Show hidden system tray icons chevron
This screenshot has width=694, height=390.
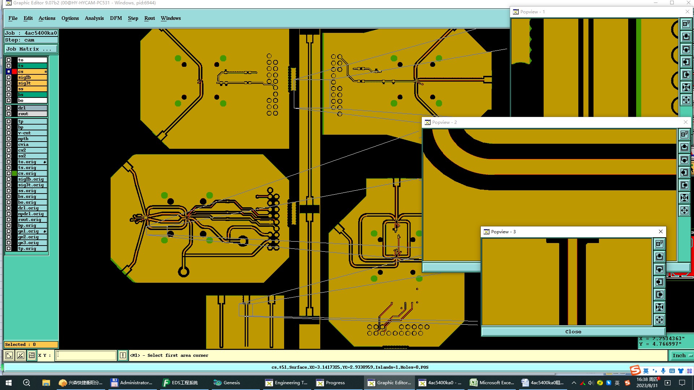[x=574, y=383]
